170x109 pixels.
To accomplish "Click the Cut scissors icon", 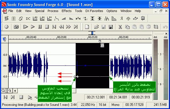I will [x=120, y=27].
